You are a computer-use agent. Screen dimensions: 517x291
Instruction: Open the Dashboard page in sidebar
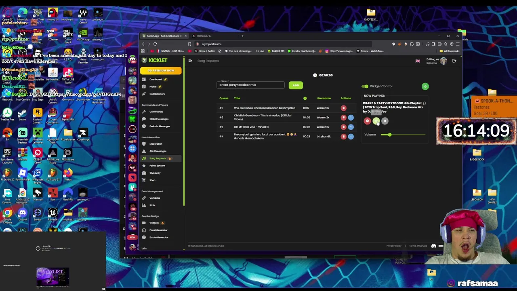click(x=155, y=79)
